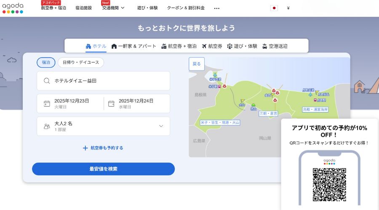Click the Daisen flag marker
This screenshot has width=379, height=210.
(x=243, y=101)
